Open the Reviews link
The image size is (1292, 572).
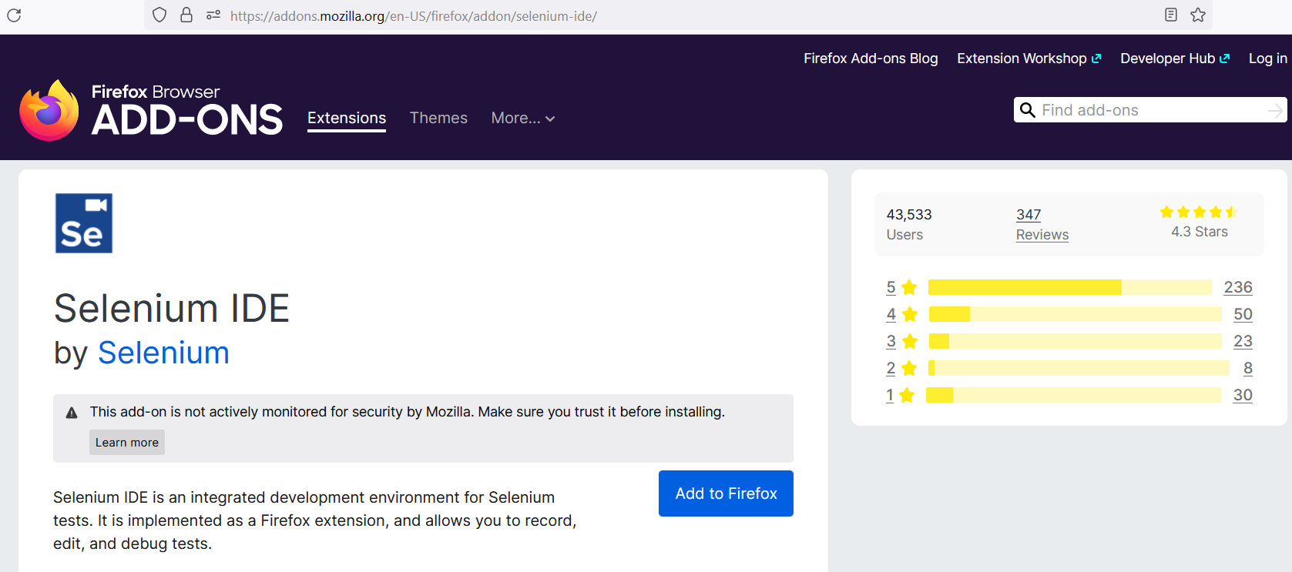coord(1042,235)
